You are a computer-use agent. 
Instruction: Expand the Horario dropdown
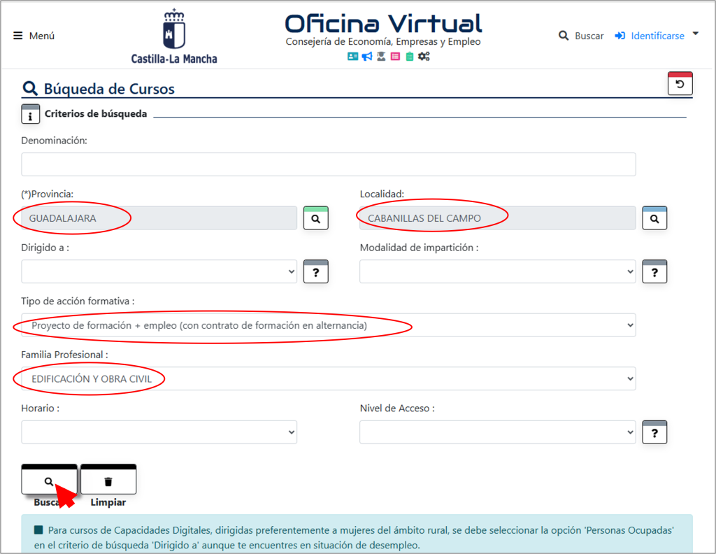point(159,432)
